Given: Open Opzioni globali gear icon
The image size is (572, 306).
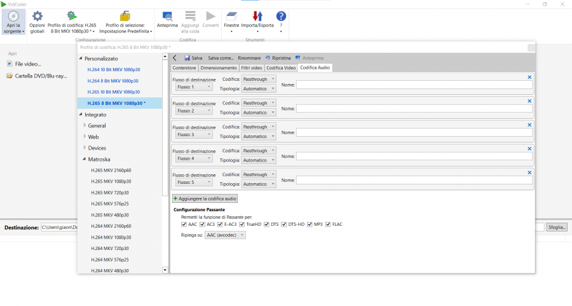Looking at the screenshot, I should pyautogui.click(x=37, y=16).
